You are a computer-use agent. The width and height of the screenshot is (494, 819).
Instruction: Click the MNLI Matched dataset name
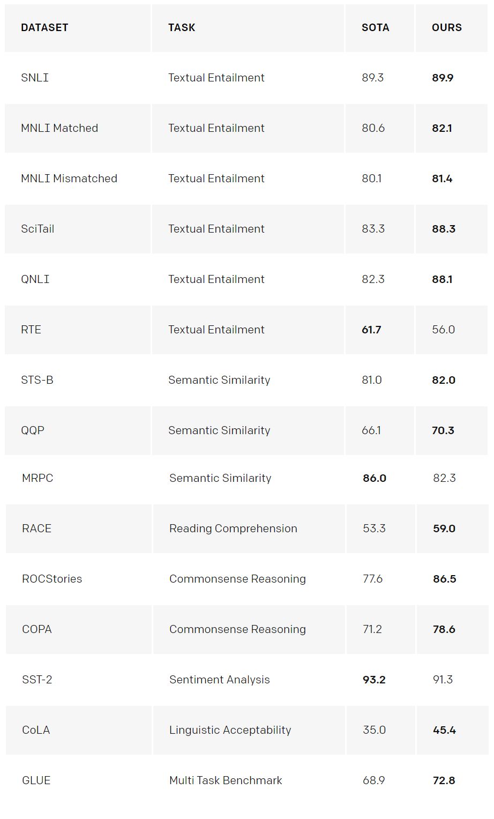(x=59, y=128)
